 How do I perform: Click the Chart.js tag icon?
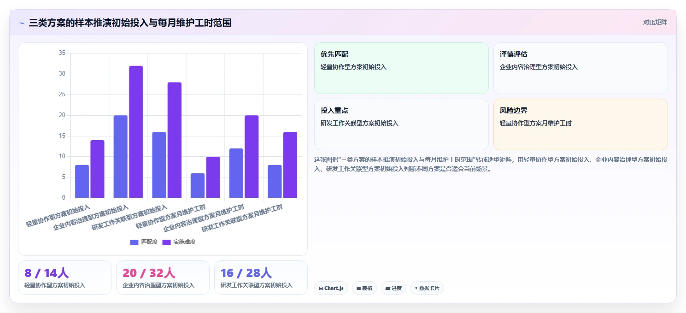[321, 288]
